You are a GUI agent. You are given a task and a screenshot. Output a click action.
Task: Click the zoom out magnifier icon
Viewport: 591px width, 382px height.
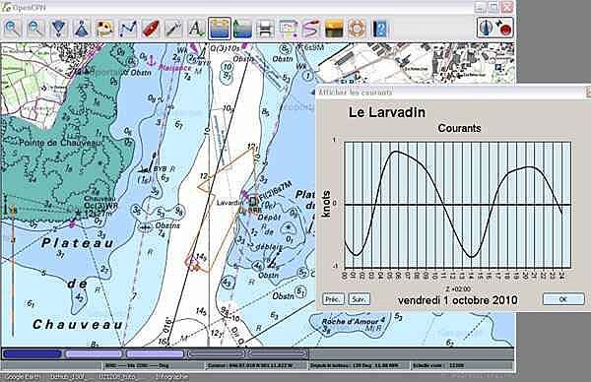(35, 29)
